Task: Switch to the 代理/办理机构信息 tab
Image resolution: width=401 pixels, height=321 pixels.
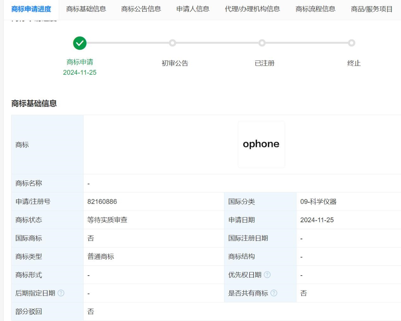Action: tap(252, 9)
